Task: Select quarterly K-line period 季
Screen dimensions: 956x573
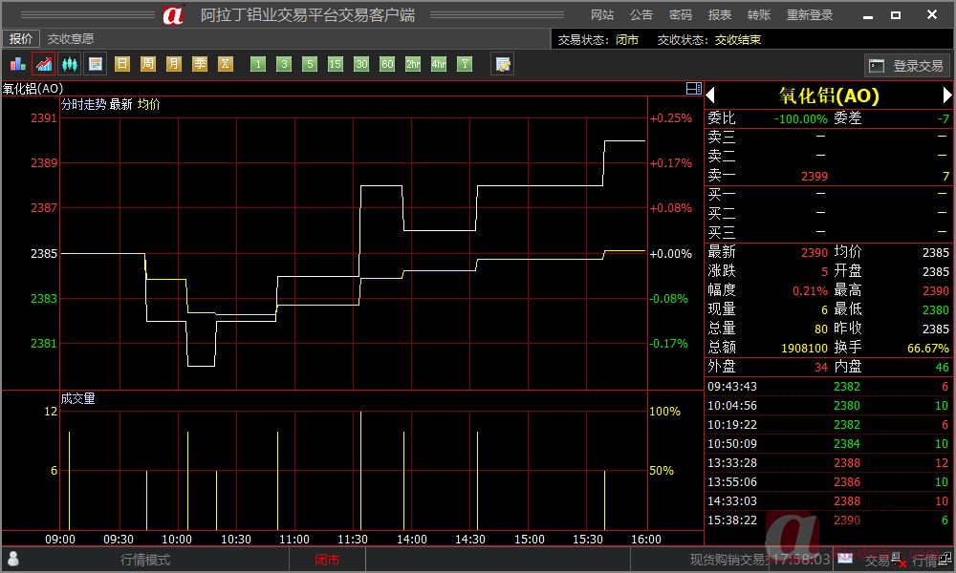Action: pyautogui.click(x=200, y=64)
